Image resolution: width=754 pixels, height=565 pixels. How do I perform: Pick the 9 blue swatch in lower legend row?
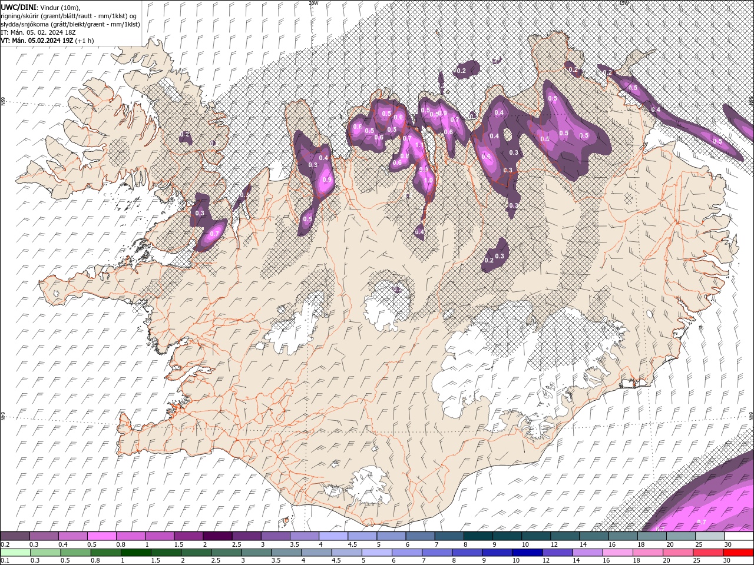[x=498, y=553]
